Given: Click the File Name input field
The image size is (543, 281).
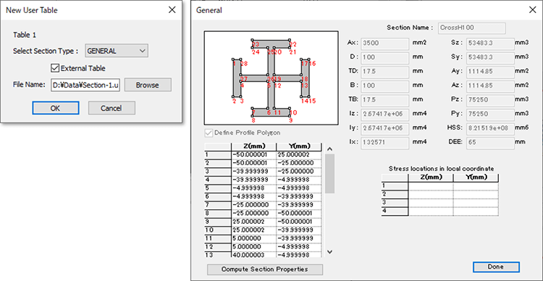Looking at the screenshot, I should [x=86, y=85].
